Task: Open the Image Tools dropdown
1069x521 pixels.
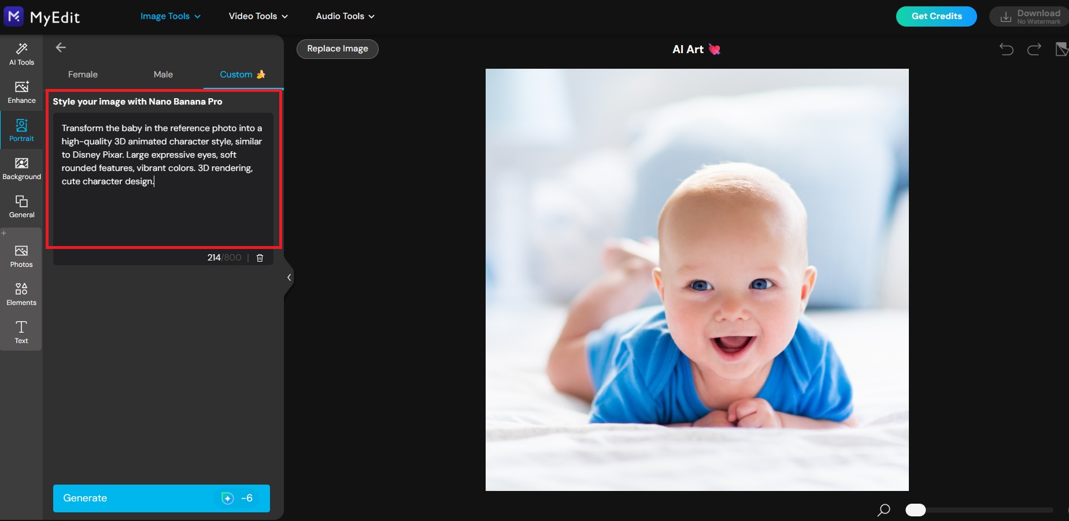Action: pos(170,16)
